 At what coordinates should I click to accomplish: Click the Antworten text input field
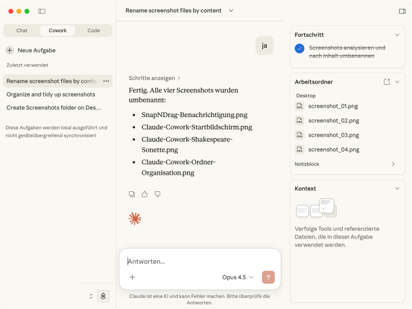tap(200, 261)
